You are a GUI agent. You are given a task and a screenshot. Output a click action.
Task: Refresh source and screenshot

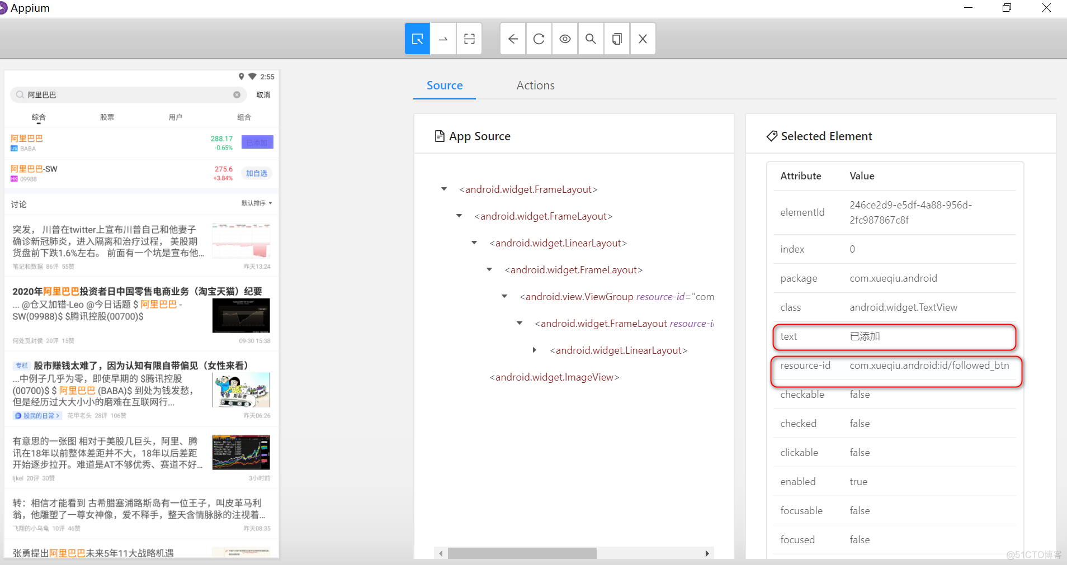(x=539, y=39)
